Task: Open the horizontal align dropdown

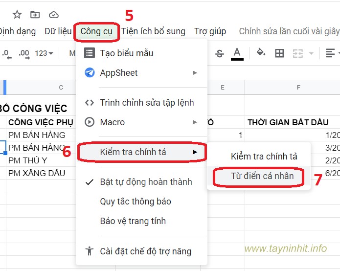Action: (x=333, y=53)
